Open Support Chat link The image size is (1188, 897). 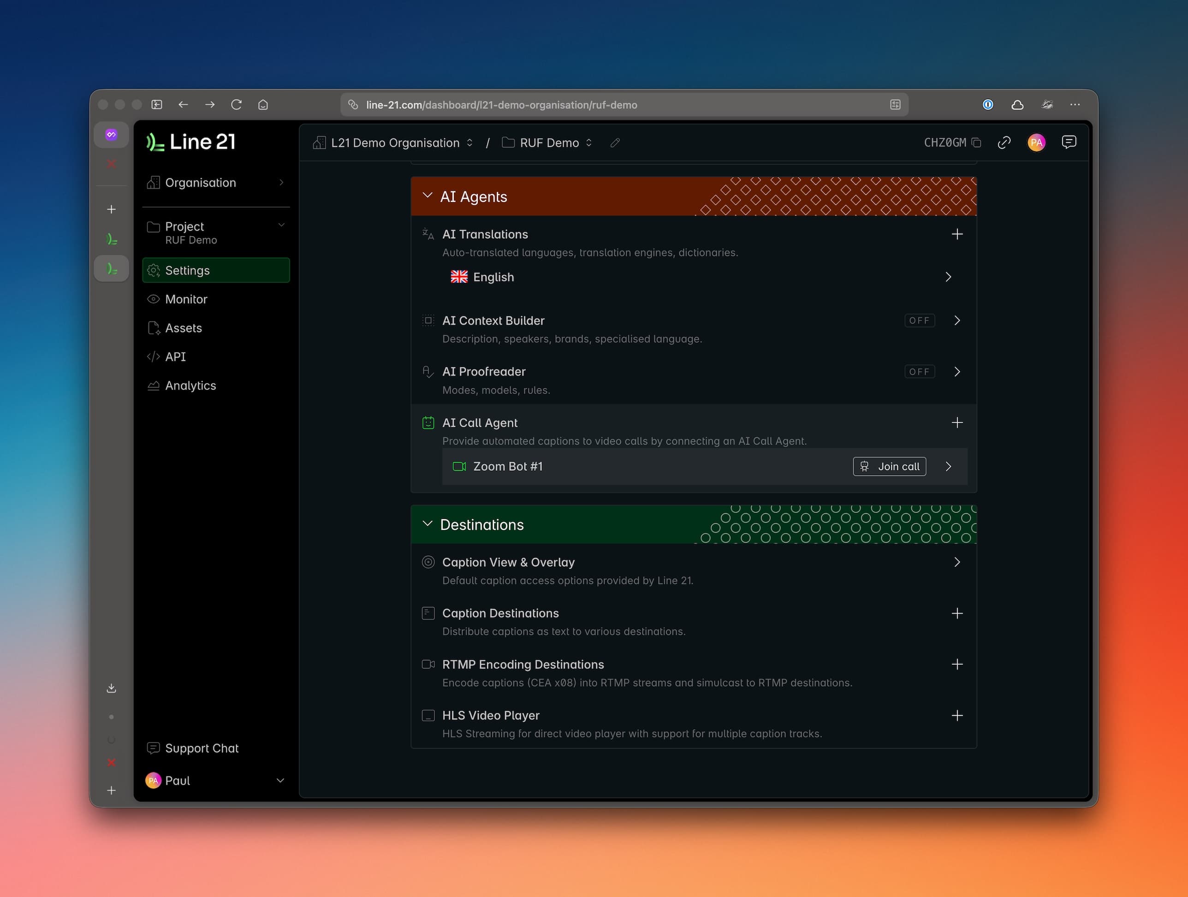pos(202,748)
